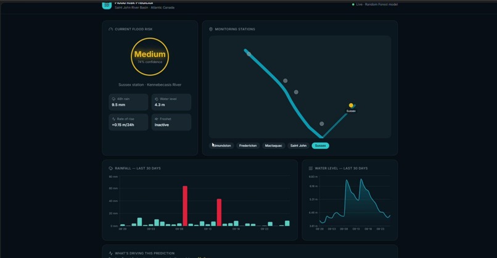This screenshot has width=497, height=258.
Task: Click the green Live status dot
Action: click(353, 4)
